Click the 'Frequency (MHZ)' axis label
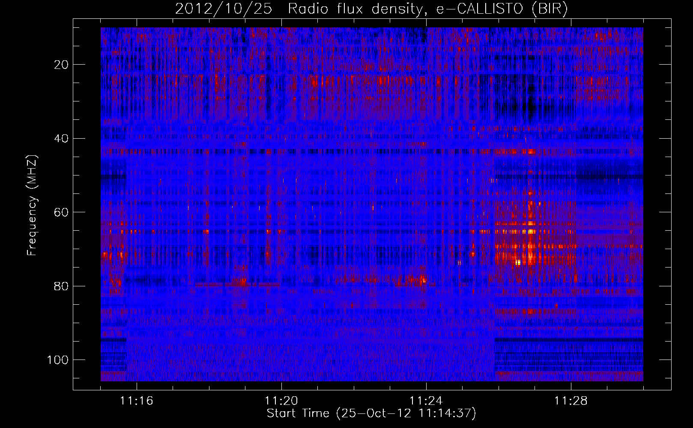 [x=32, y=205]
